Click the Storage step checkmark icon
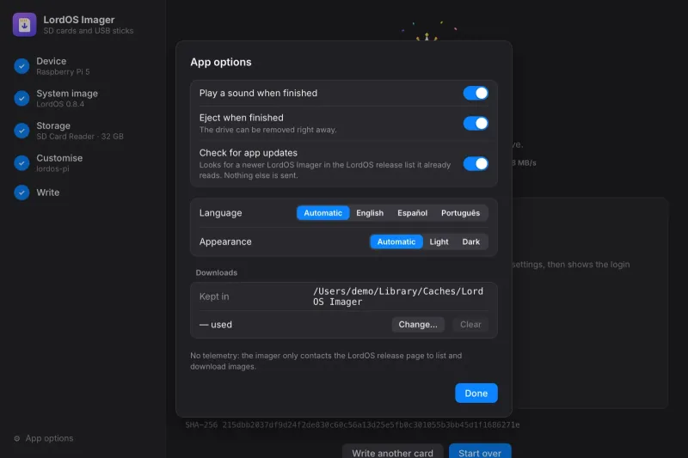 click(21, 131)
